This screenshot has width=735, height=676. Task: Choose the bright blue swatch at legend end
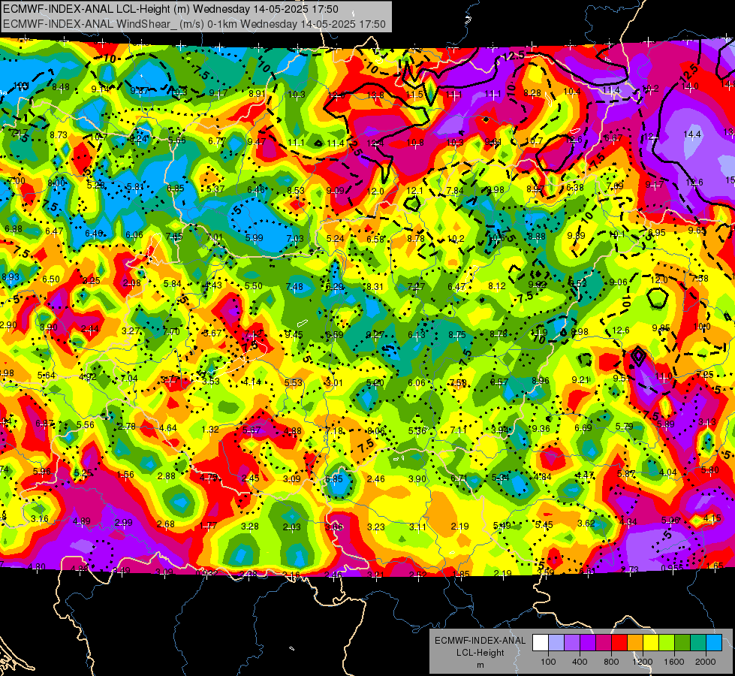click(x=715, y=643)
